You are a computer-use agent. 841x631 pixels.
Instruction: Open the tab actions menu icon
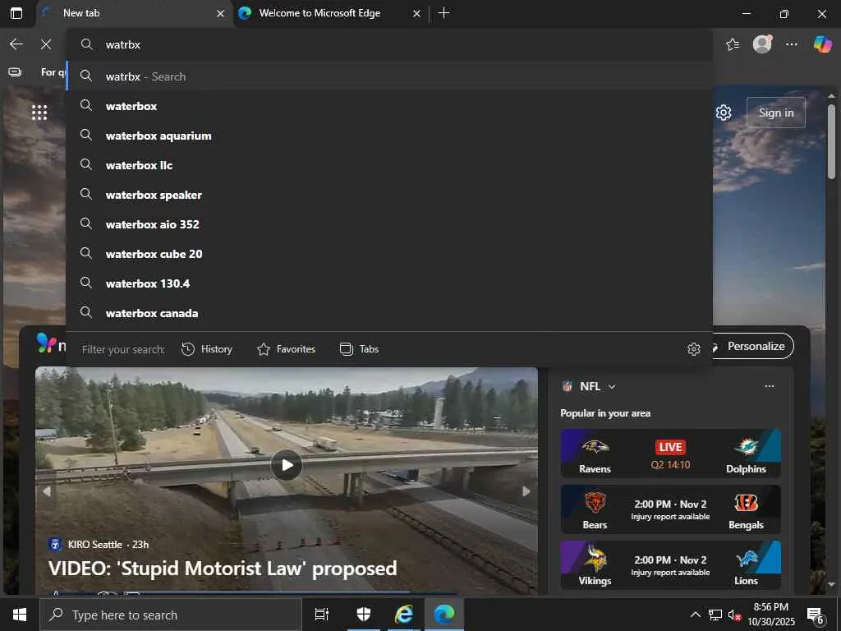[16, 13]
